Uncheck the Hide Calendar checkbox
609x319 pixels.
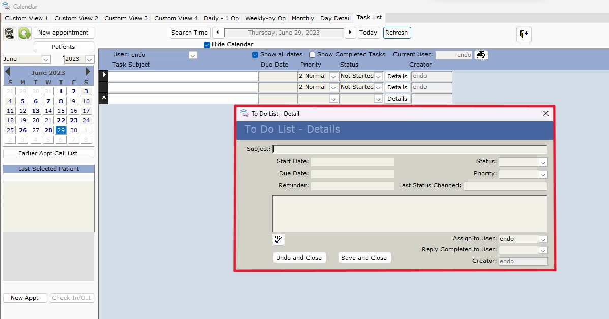coord(207,45)
